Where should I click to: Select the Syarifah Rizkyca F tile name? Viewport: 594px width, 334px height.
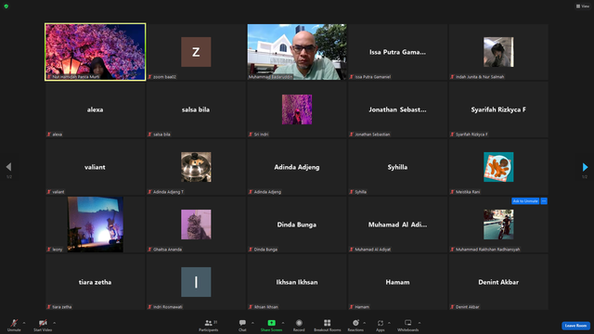(x=498, y=109)
